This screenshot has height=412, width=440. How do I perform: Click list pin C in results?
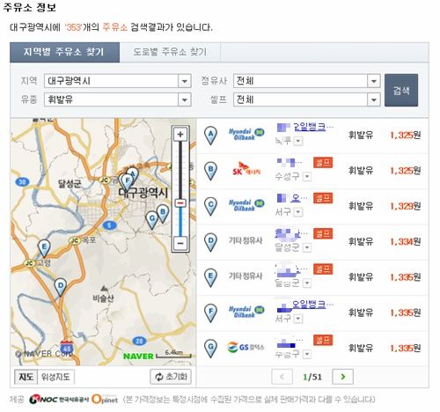pyautogui.click(x=210, y=206)
